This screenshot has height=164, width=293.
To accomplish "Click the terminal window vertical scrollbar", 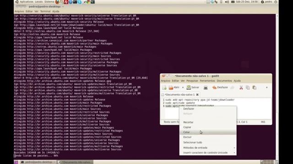I will tap(277, 87).
